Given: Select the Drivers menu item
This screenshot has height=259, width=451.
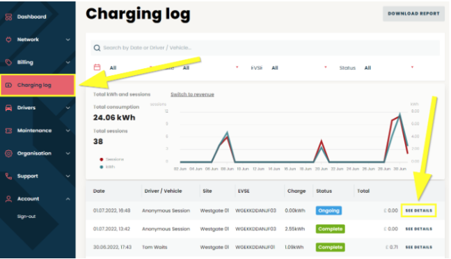Looking at the screenshot, I should pyautogui.click(x=26, y=108).
